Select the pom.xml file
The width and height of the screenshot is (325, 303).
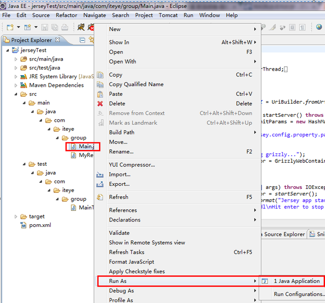tap(35, 225)
